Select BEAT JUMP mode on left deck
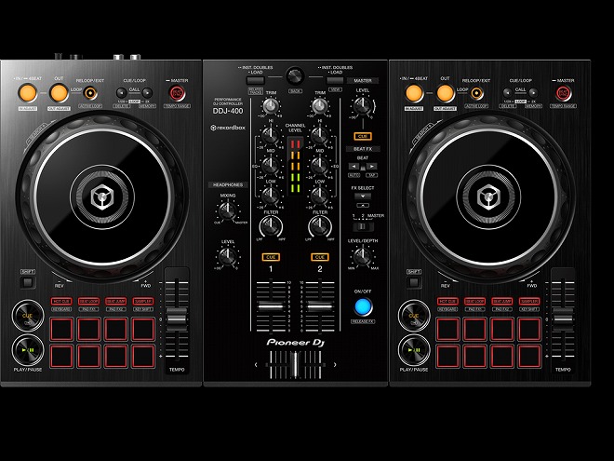 116,301
